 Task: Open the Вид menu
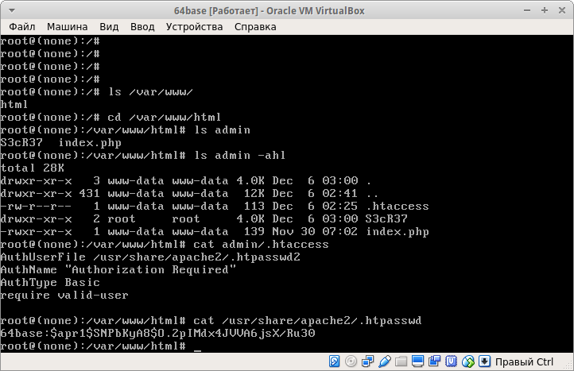[x=109, y=27]
